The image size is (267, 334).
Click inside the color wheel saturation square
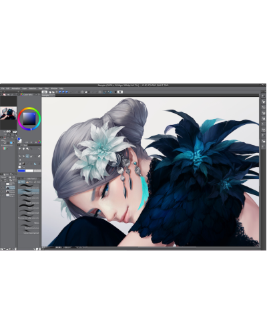tap(29, 119)
